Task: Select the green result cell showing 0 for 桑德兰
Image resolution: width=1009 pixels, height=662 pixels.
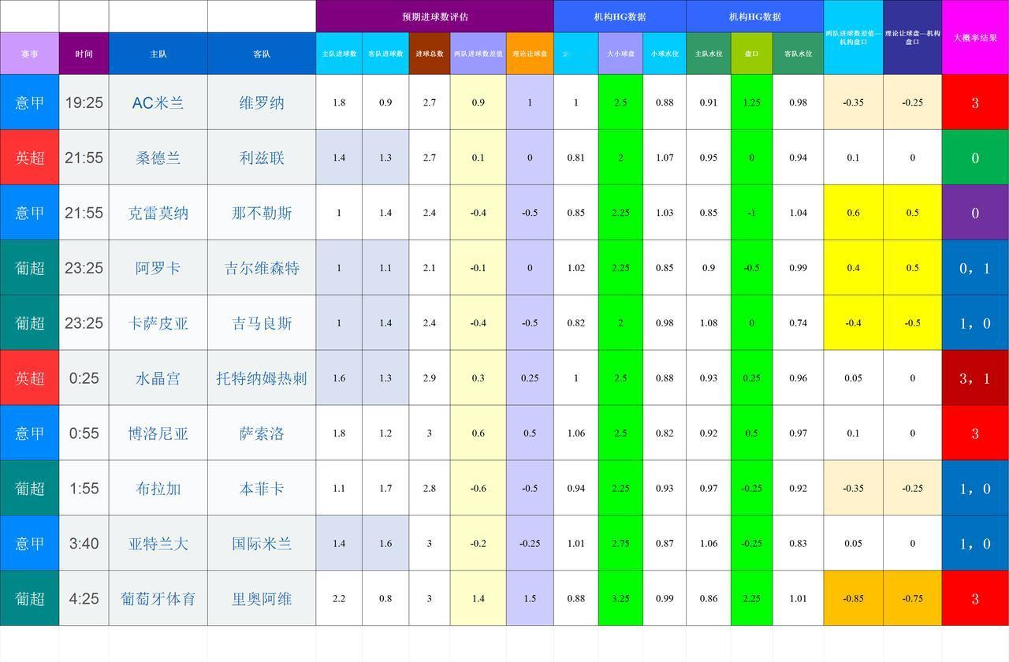Action: pos(975,157)
